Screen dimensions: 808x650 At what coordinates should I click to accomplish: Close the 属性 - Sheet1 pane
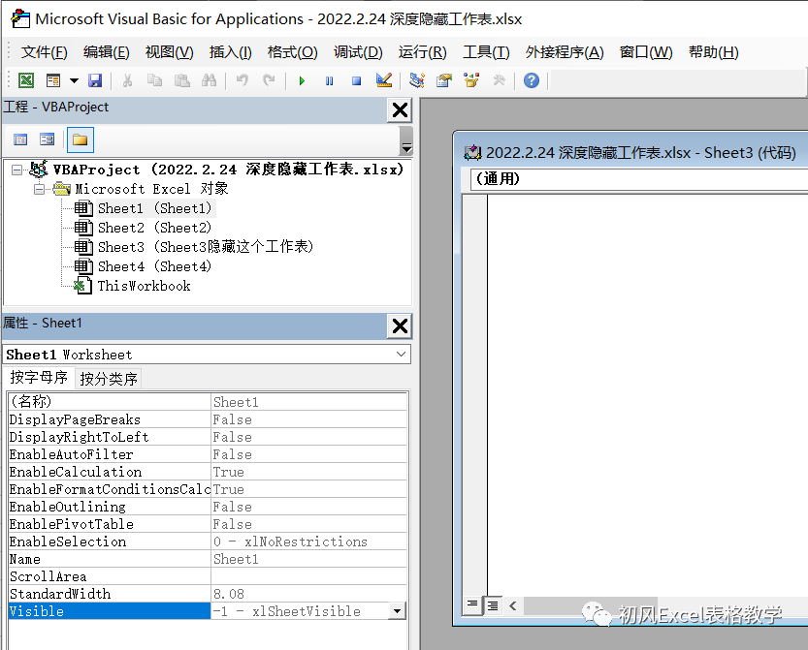coord(400,326)
